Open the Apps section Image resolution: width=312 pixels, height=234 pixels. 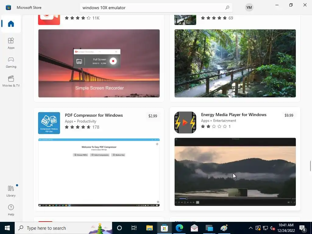tap(11, 43)
